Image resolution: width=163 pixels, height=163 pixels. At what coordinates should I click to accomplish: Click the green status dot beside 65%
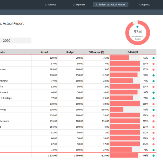(x=153, y=58)
